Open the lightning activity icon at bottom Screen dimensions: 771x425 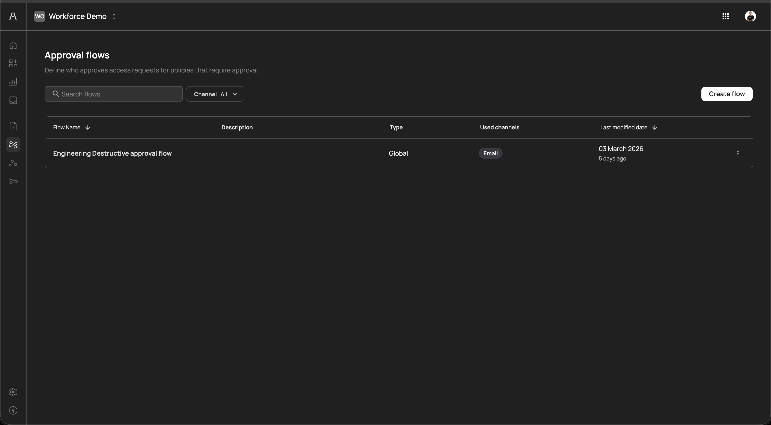click(x=13, y=410)
